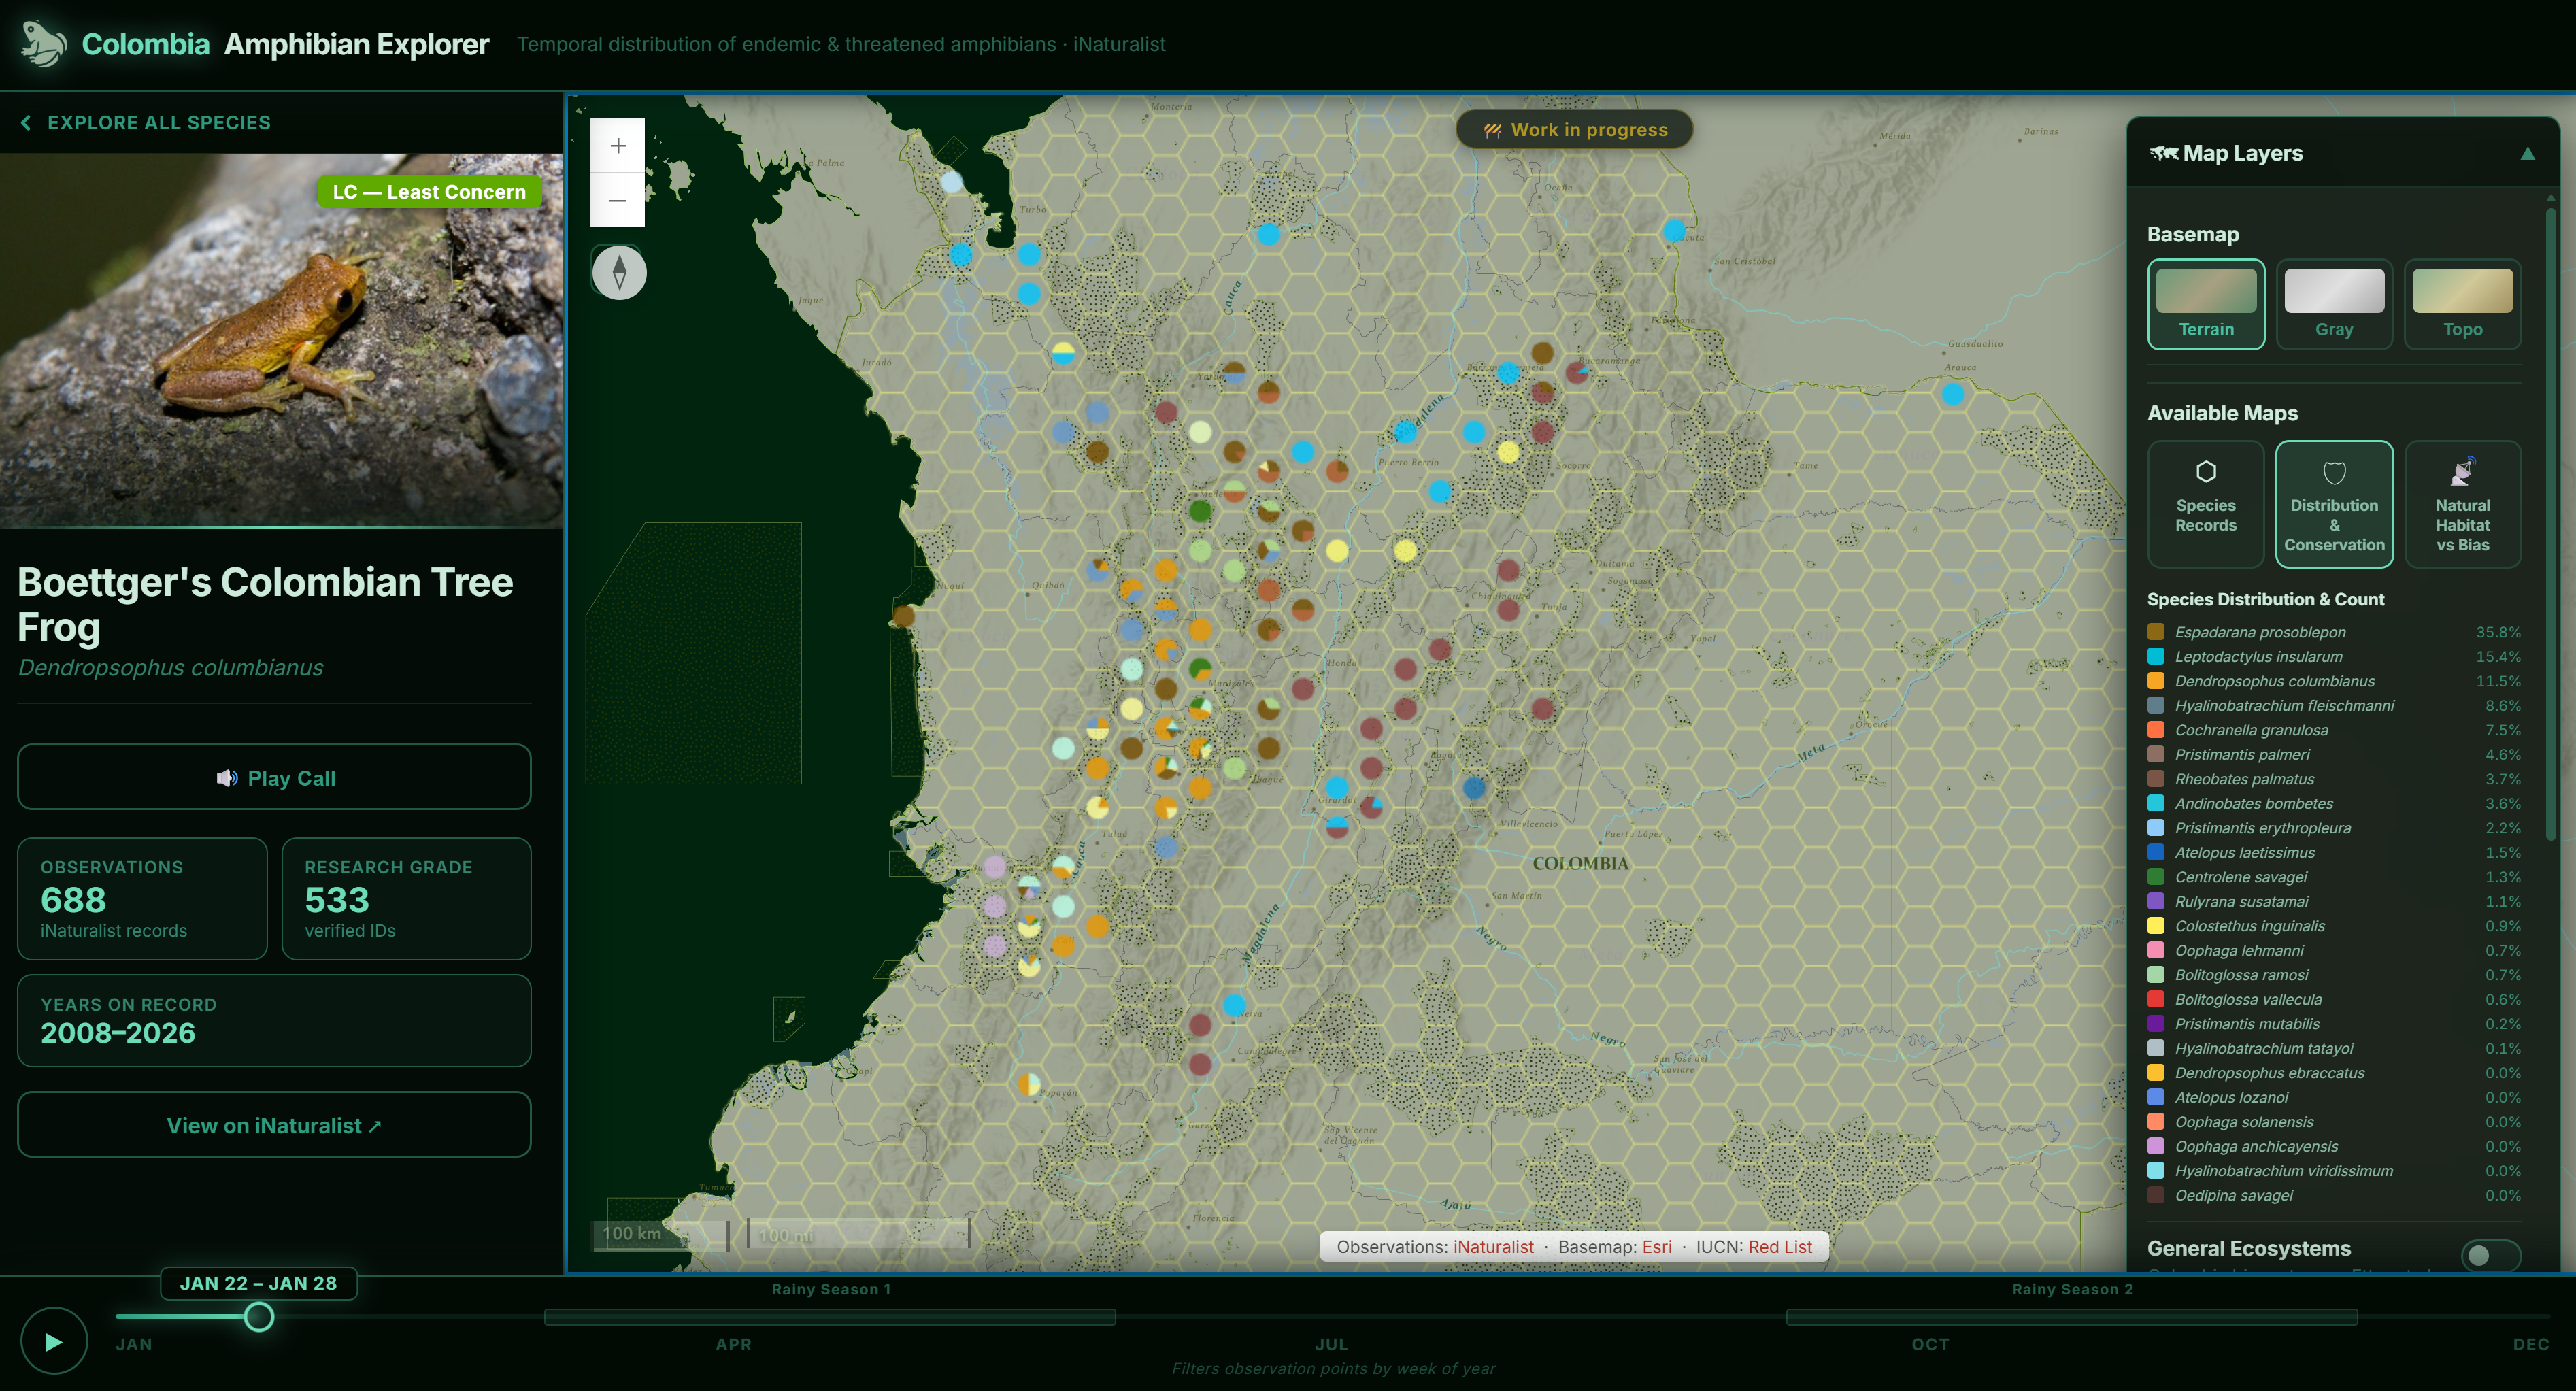The image size is (2576, 1391).
Task: Click the Hyalinobatrachium tatayoi legend entry
Action: 2334,1049
